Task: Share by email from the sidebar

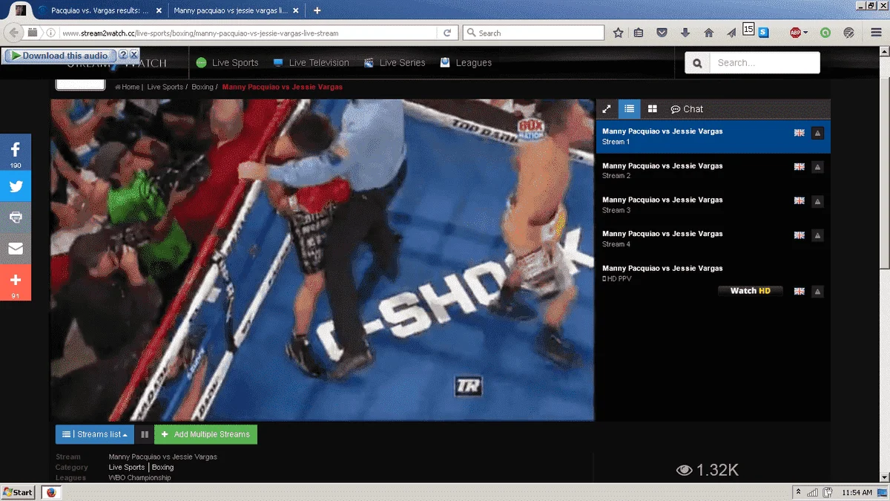Action: pyautogui.click(x=16, y=249)
